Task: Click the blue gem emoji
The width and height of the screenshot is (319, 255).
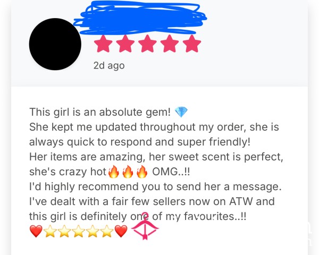Action: [181, 112]
